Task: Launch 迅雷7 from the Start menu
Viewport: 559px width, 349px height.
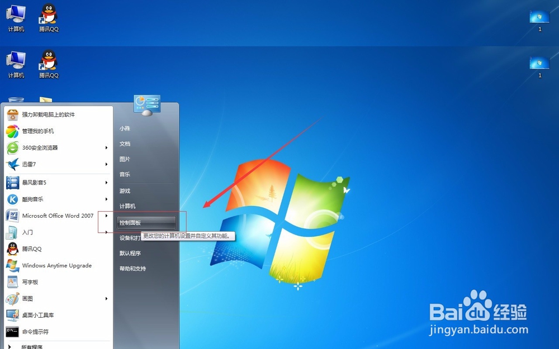Action: 57,164
